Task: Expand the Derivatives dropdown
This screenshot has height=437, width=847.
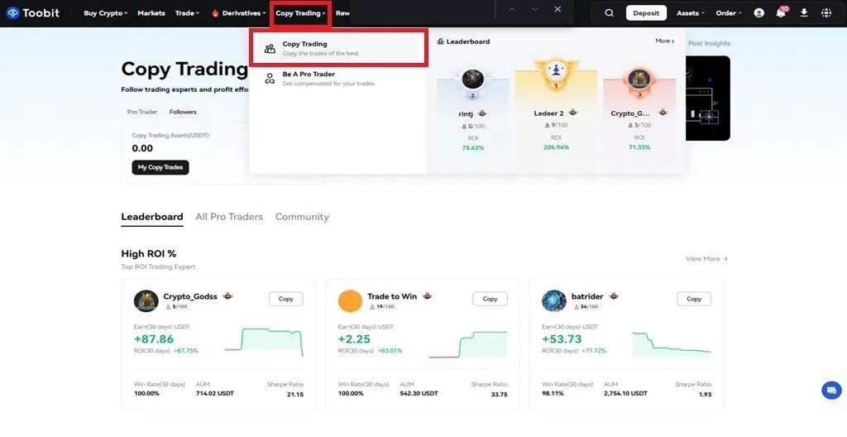Action: click(244, 13)
